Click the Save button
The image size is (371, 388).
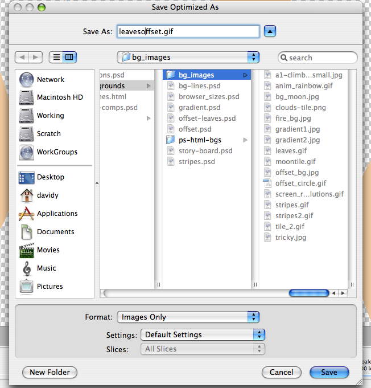point(329,372)
